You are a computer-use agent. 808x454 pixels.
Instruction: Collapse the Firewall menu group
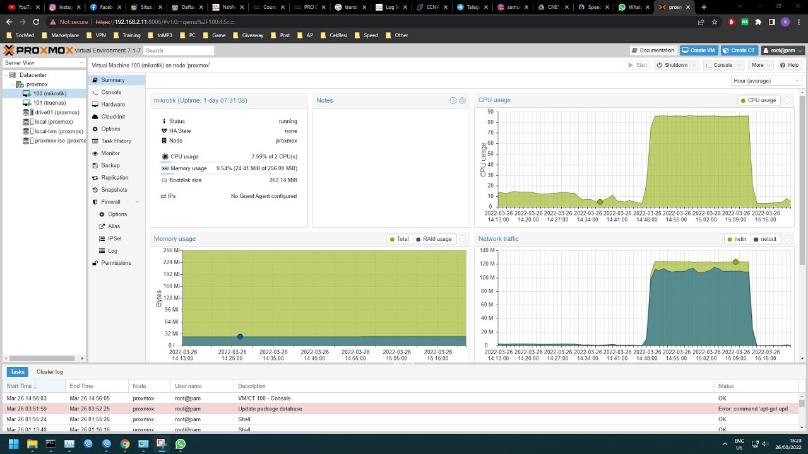(x=137, y=202)
